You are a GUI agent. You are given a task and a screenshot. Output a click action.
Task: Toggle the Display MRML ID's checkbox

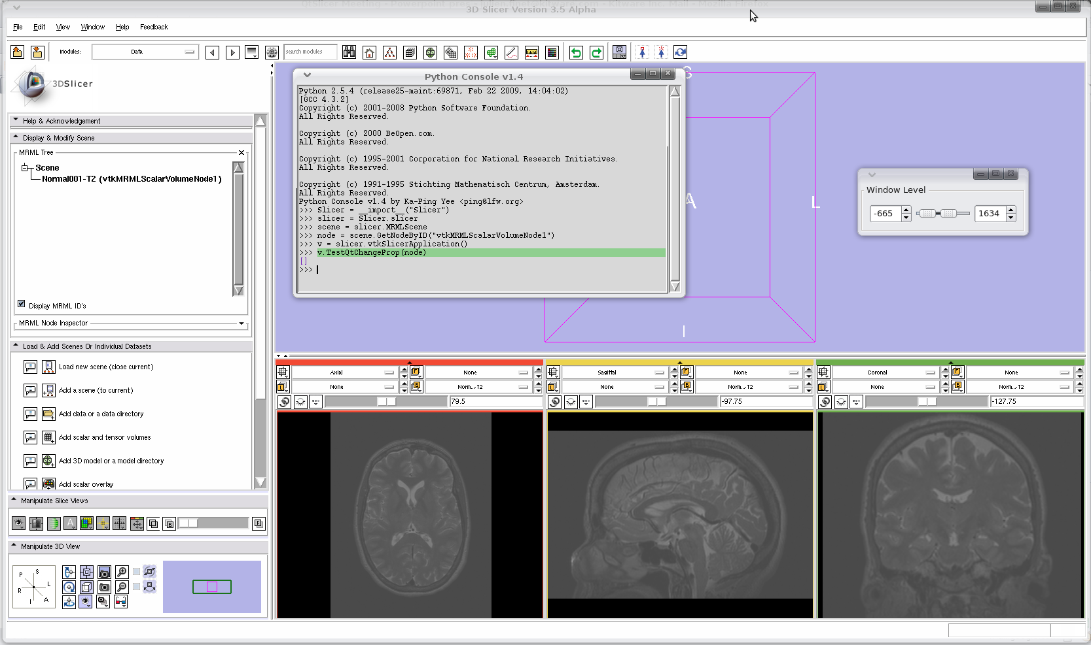click(22, 304)
